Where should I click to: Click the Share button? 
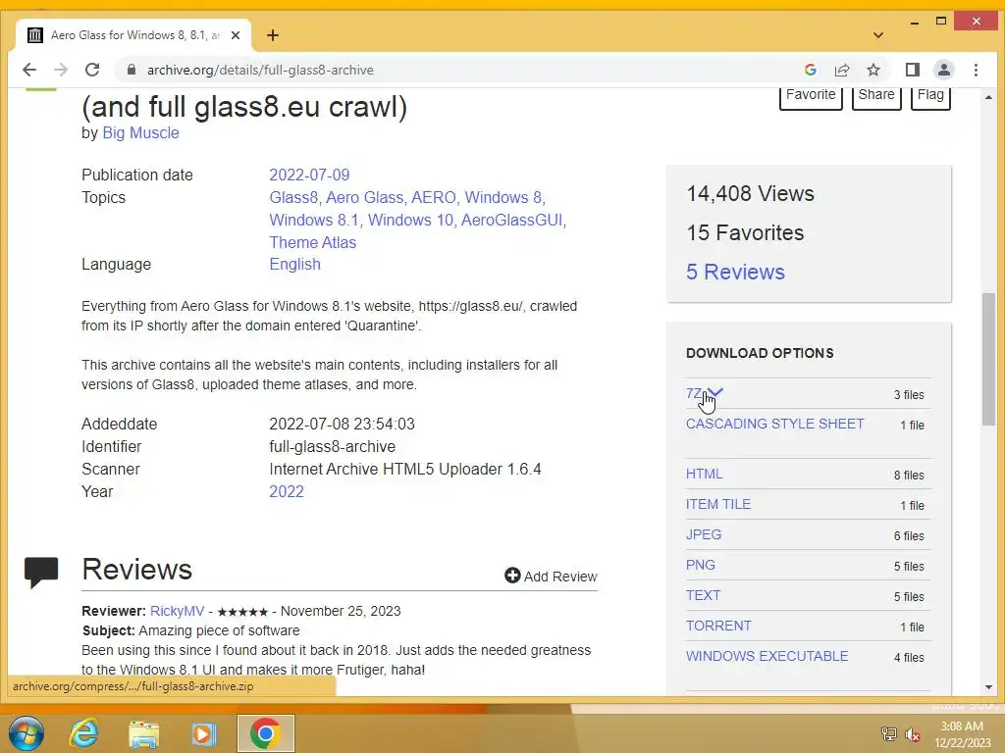[876, 96]
